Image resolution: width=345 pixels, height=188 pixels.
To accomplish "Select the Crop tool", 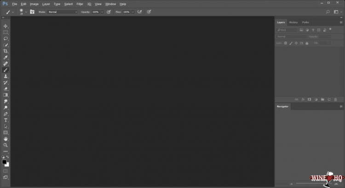I will [6, 51].
